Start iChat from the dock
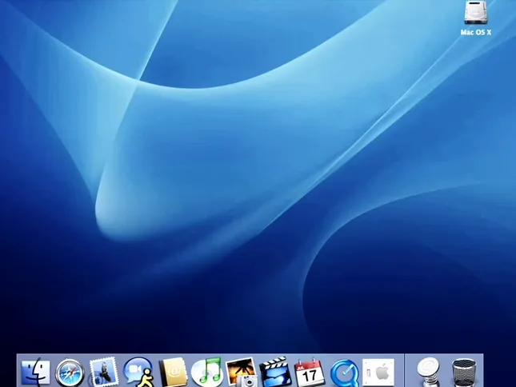516x387 pixels. tap(138, 372)
